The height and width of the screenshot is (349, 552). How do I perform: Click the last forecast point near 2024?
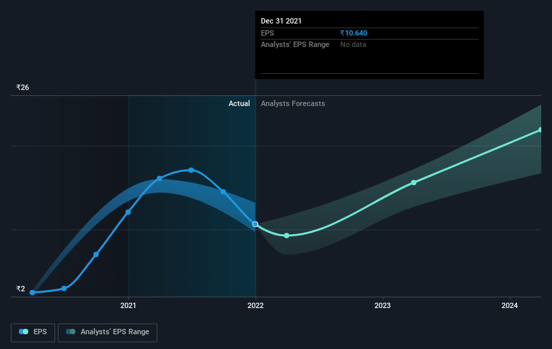coord(541,130)
